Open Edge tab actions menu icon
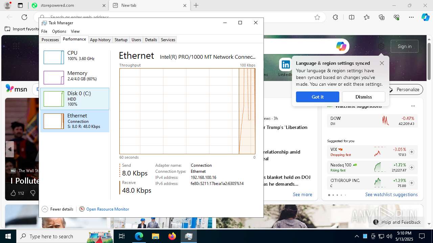433x243 pixels. coord(20,5)
